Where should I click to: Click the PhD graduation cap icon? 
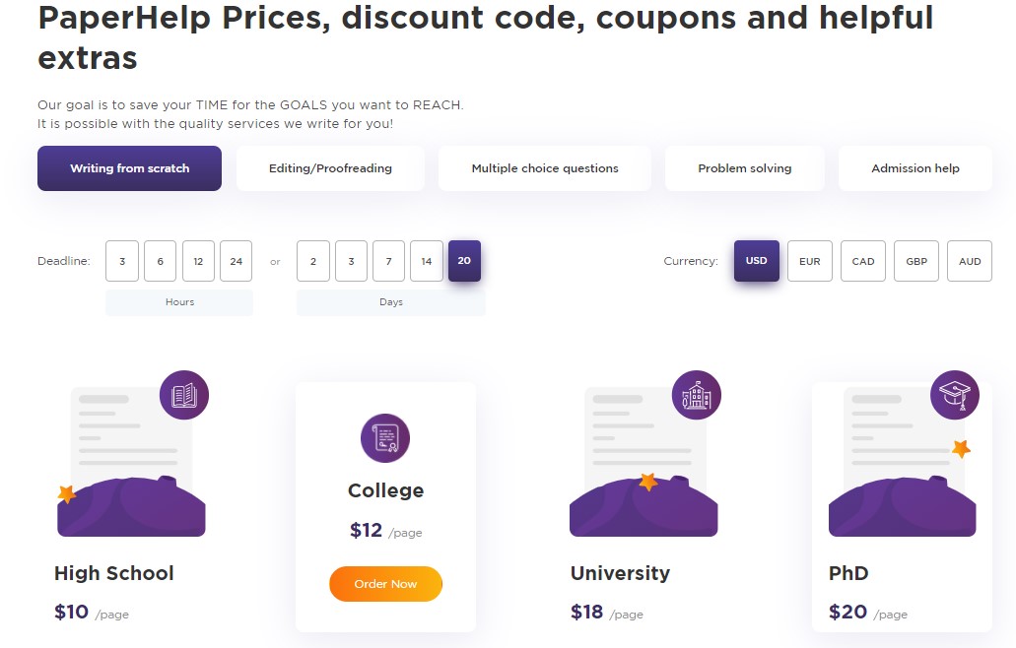click(x=955, y=395)
